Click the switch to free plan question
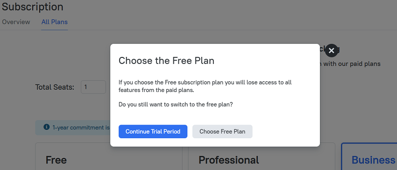Screen dimensions: 397x170 point(176,105)
